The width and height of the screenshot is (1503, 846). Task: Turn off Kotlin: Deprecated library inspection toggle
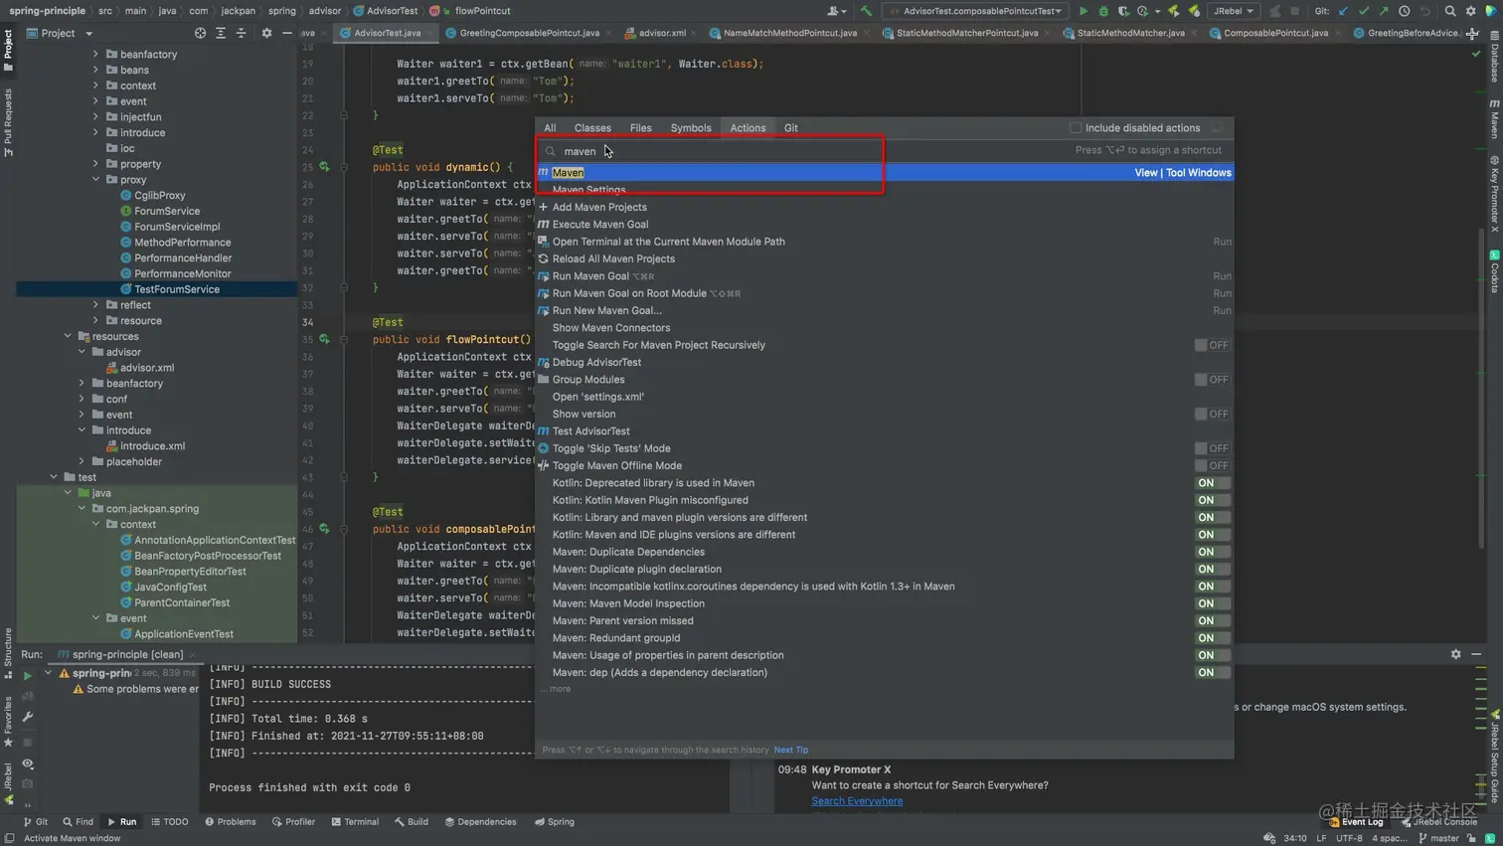(x=1212, y=483)
